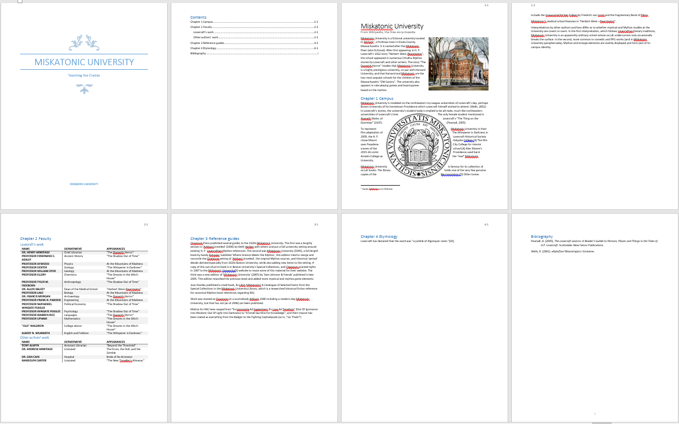This screenshot has width=679, height=424.
Task: Follow the Bibliography entry in the contents list
Action: 198,53
